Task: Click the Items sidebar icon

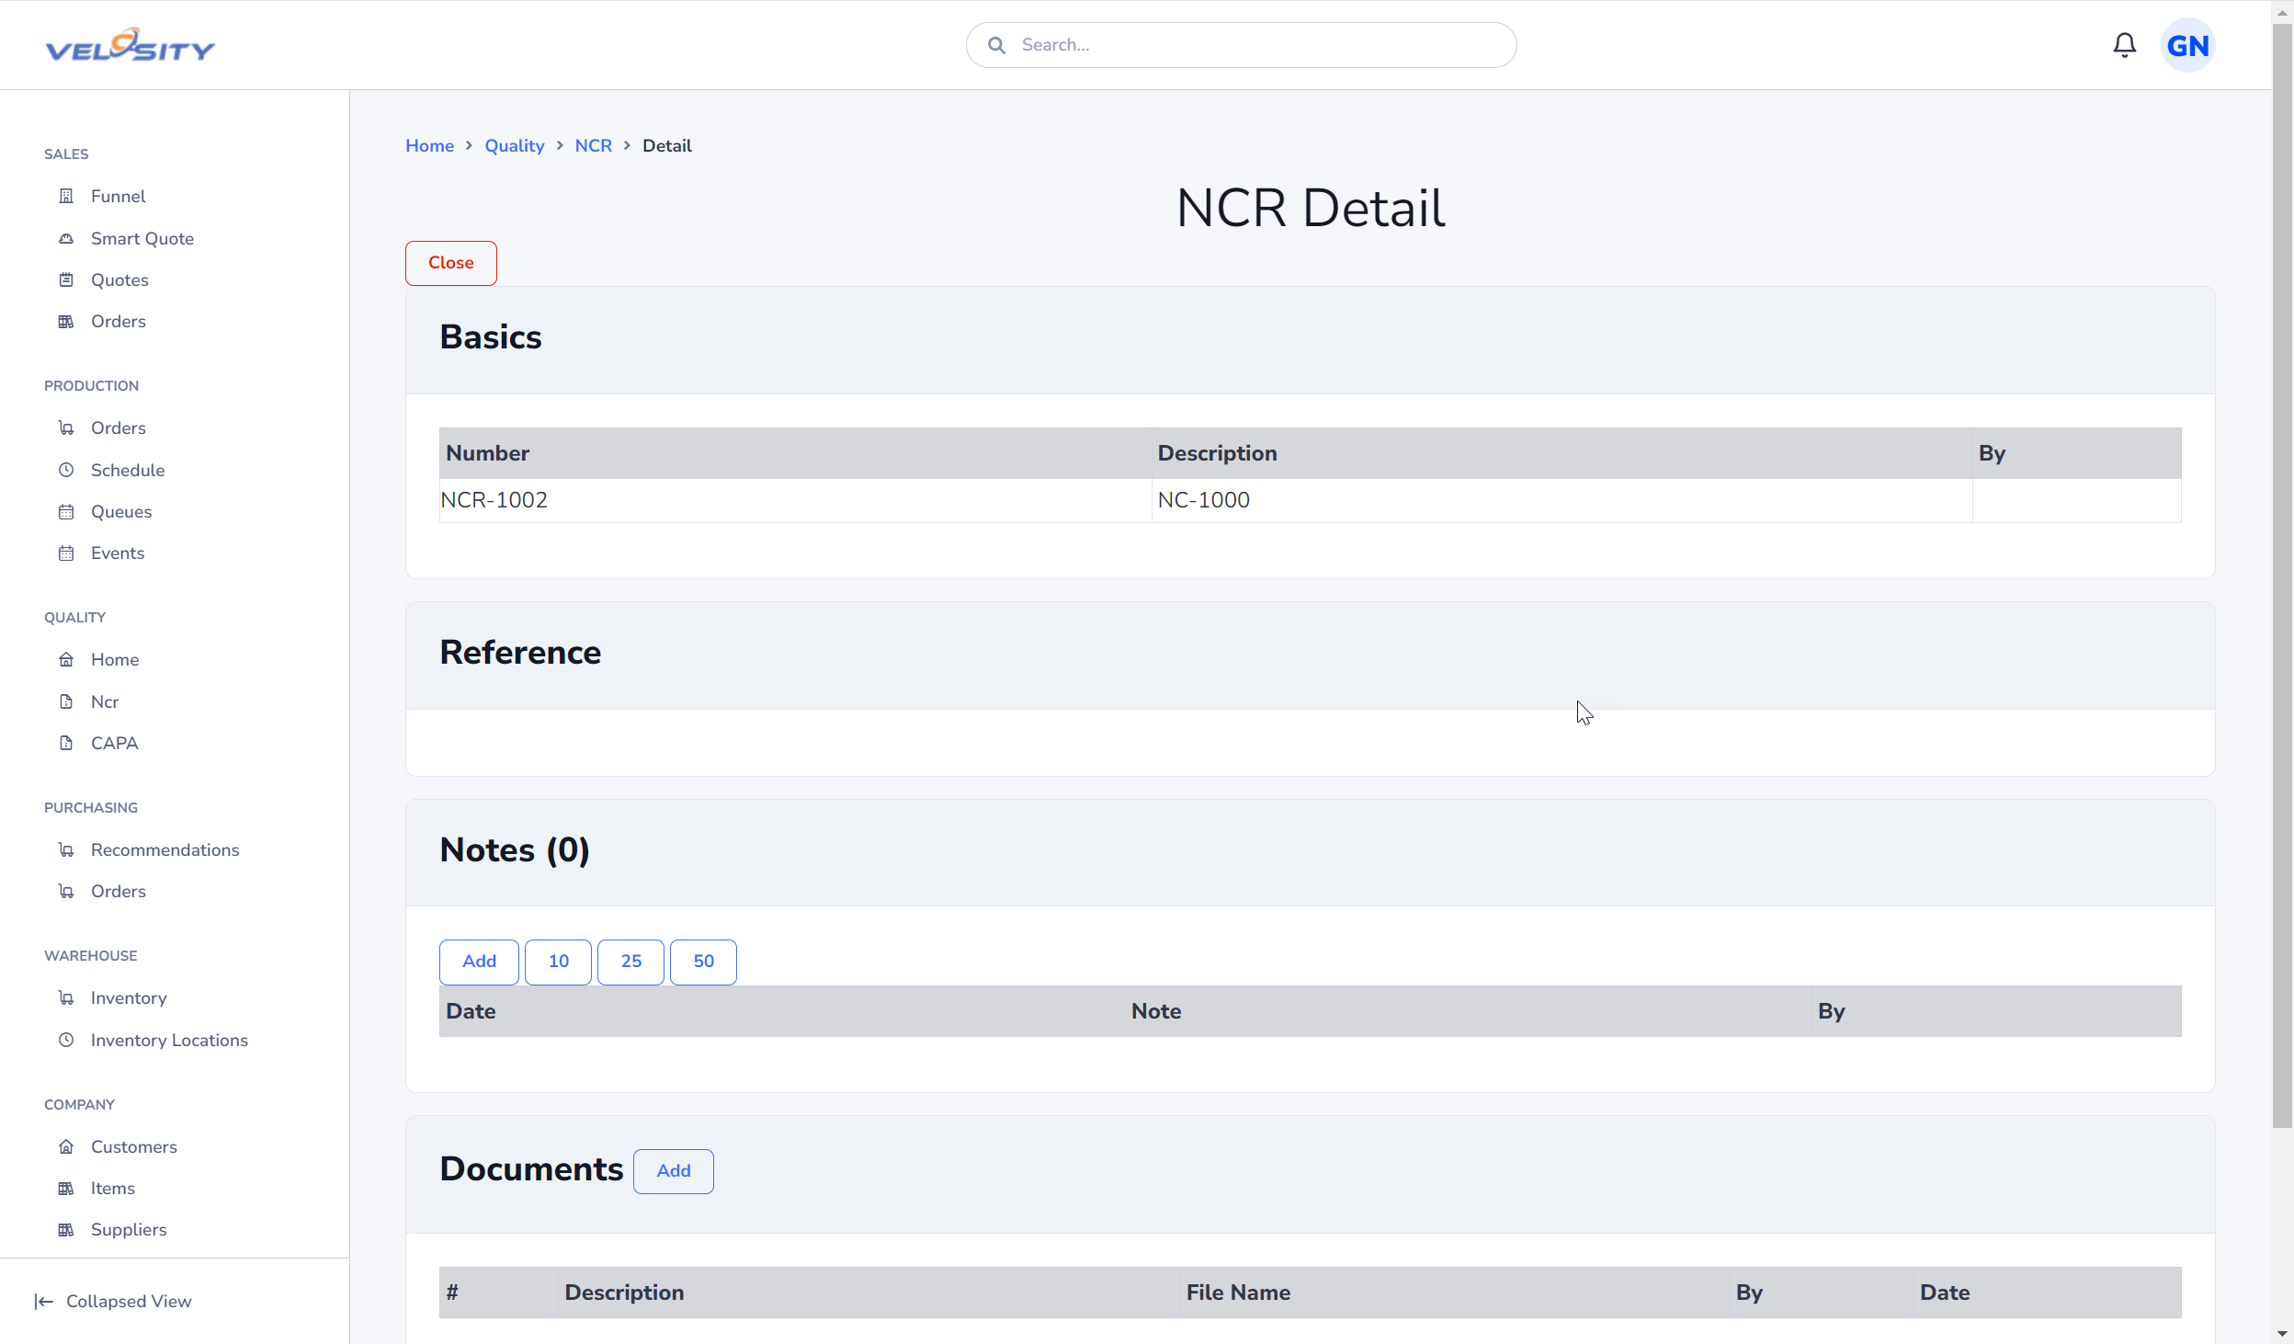Action: pyautogui.click(x=66, y=1188)
